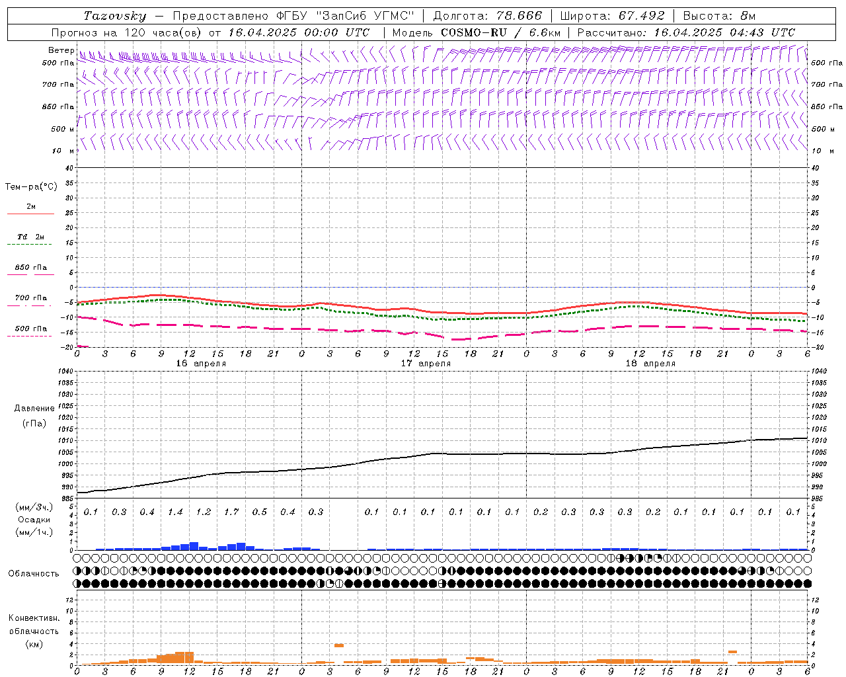
Task: Click the Tazovsky station title
Action: point(115,16)
